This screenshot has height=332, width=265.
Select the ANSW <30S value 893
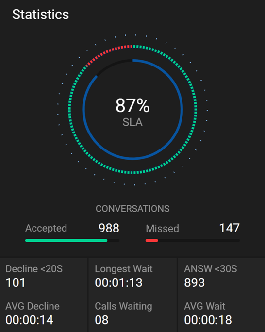click(x=194, y=282)
